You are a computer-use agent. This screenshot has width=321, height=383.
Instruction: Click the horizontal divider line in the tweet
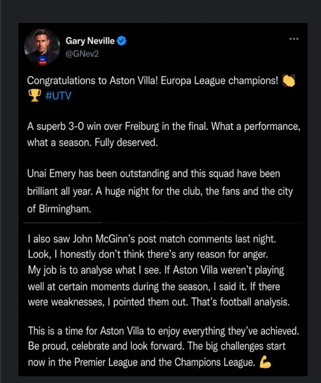pos(163,223)
